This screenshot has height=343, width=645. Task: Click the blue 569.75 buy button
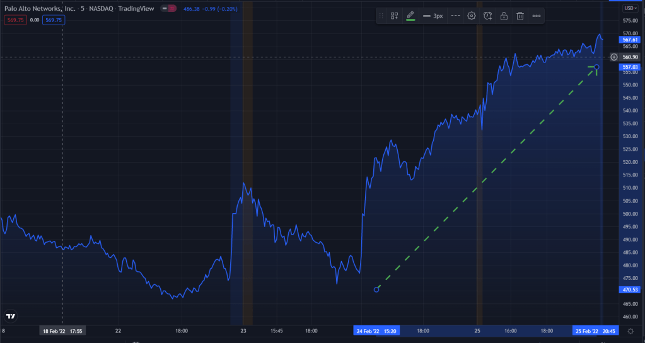tap(53, 20)
